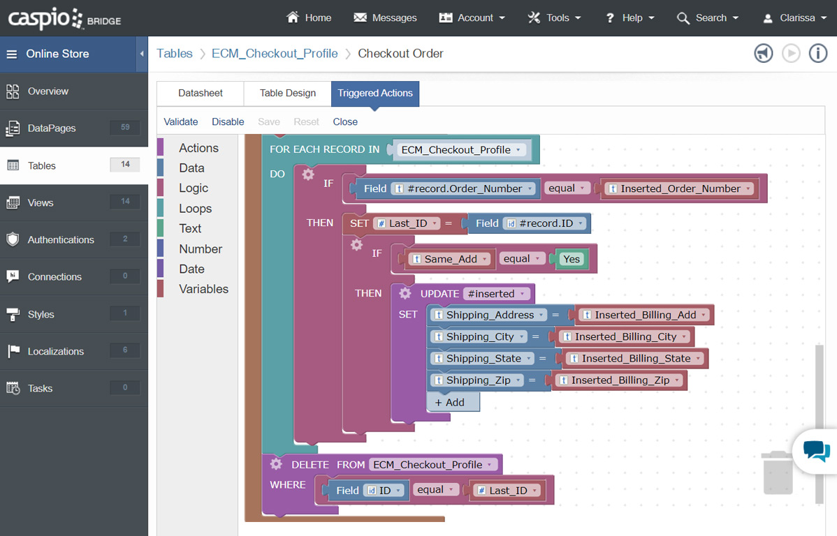Screen dimensions: 837x536
Task: Open the Actions block category
Action: tap(198, 148)
